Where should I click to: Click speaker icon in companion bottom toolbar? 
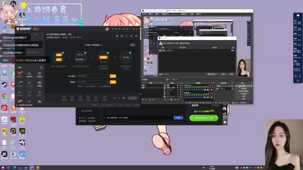pos(104,97)
